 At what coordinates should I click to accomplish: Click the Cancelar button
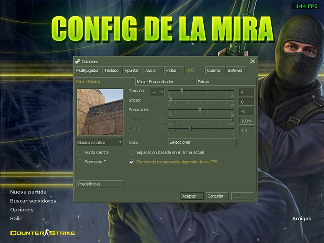(x=217, y=196)
